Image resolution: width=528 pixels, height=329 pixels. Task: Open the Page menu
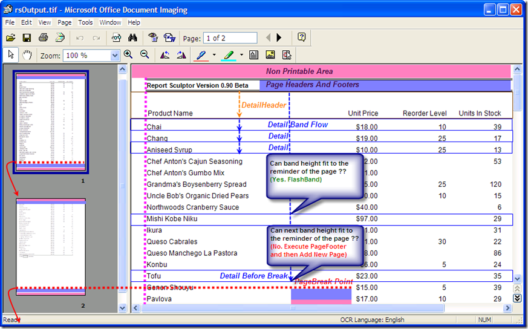[x=64, y=22]
